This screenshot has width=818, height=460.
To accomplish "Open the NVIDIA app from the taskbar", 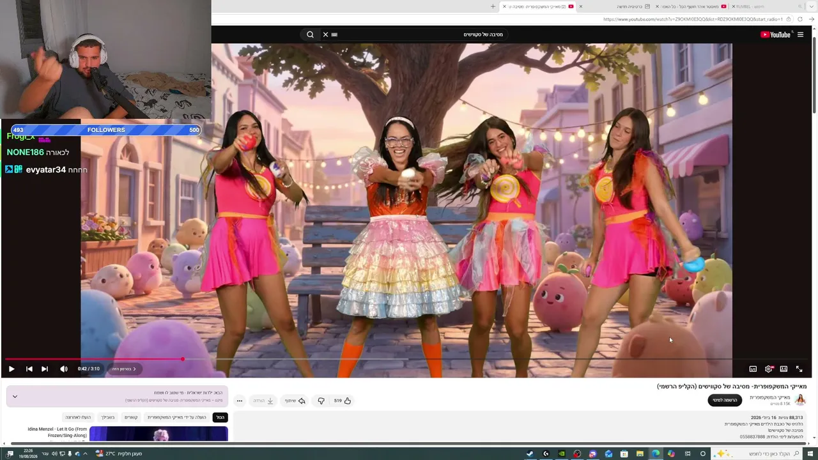I will (562, 454).
